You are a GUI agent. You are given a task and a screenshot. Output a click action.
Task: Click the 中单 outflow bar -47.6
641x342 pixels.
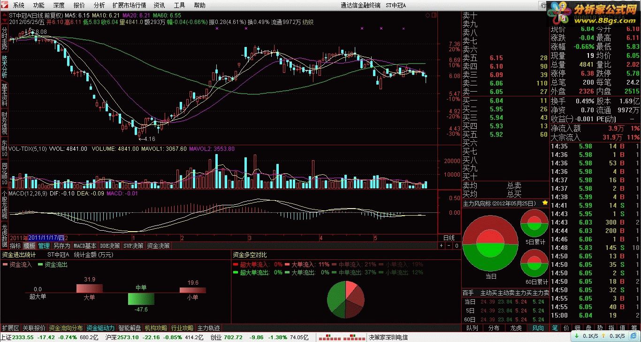(x=141, y=299)
